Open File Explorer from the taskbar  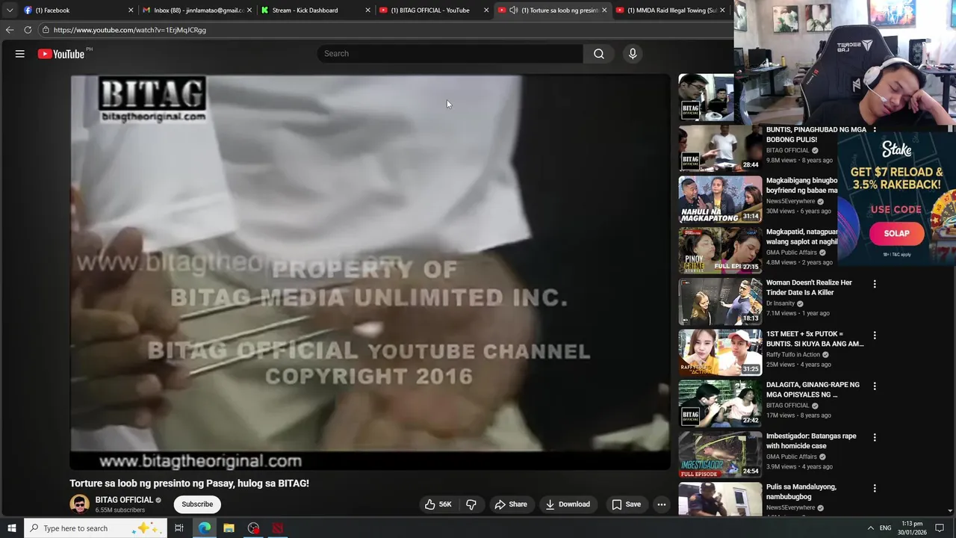pyautogui.click(x=229, y=528)
